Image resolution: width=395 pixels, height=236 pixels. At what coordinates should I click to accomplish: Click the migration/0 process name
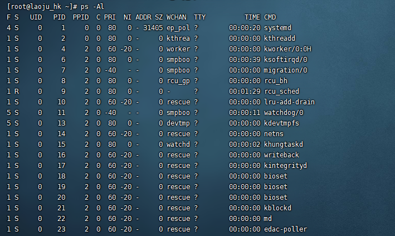pos(285,70)
